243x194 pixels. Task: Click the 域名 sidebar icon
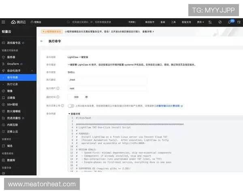3,146
